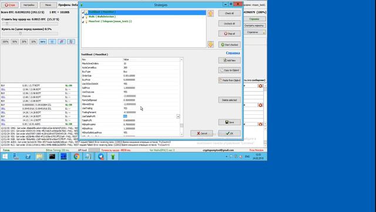Remove bottom order with red X icon
This screenshot has width=376, height=212.
(x=260, y=124)
